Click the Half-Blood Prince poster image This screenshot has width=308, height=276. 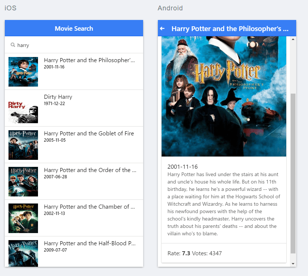(23, 254)
